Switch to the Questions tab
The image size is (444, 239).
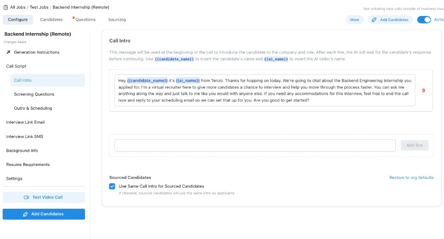click(x=85, y=19)
